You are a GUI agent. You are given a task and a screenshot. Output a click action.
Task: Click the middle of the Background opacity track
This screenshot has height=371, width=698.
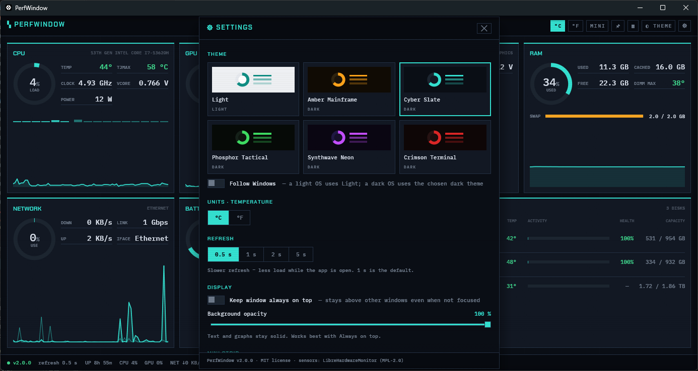[349, 324]
